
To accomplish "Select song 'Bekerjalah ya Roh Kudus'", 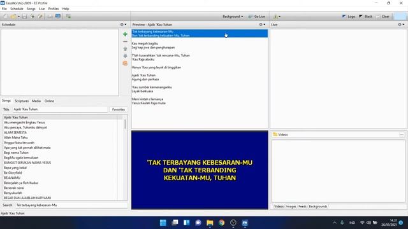I will point(21,183).
